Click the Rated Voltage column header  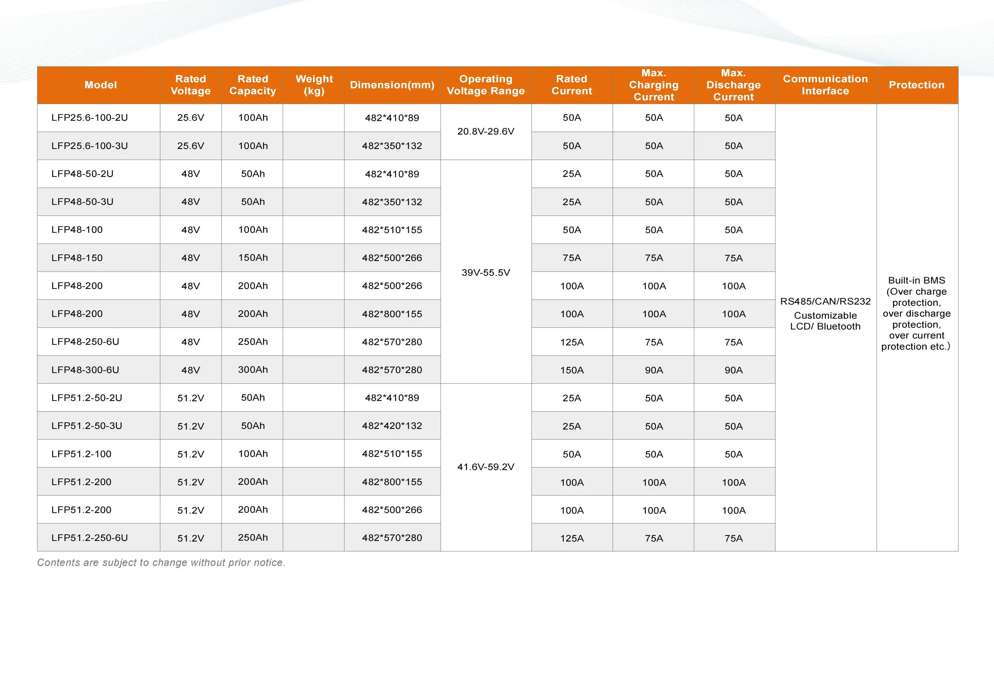[x=191, y=85]
